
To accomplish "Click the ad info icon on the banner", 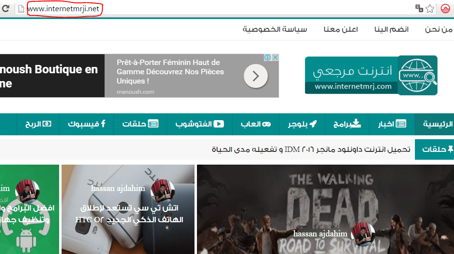I will click(267, 57).
